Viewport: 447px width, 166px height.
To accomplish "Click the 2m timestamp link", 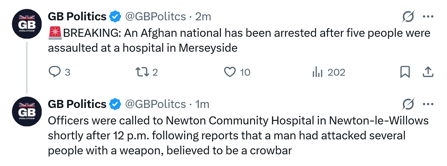I will [203, 17].
